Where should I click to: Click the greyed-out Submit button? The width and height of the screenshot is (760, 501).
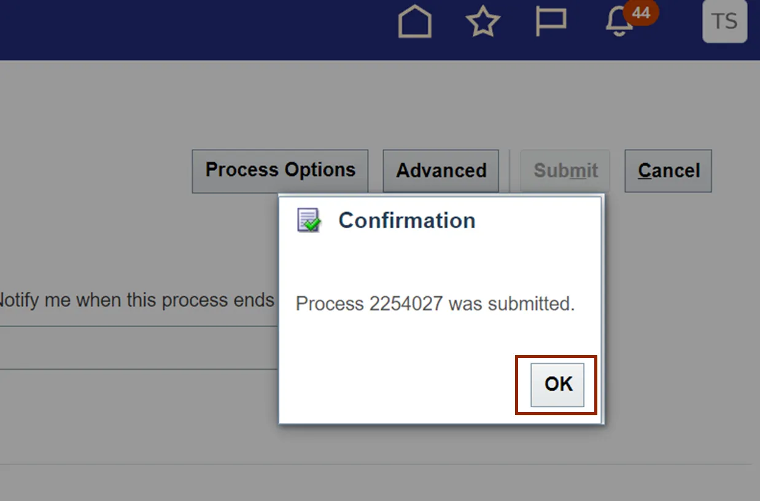coord(565,170)
